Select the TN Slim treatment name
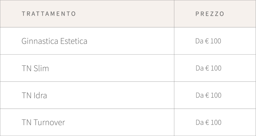This screenshot has width=256, height=136. click(35, 68)
